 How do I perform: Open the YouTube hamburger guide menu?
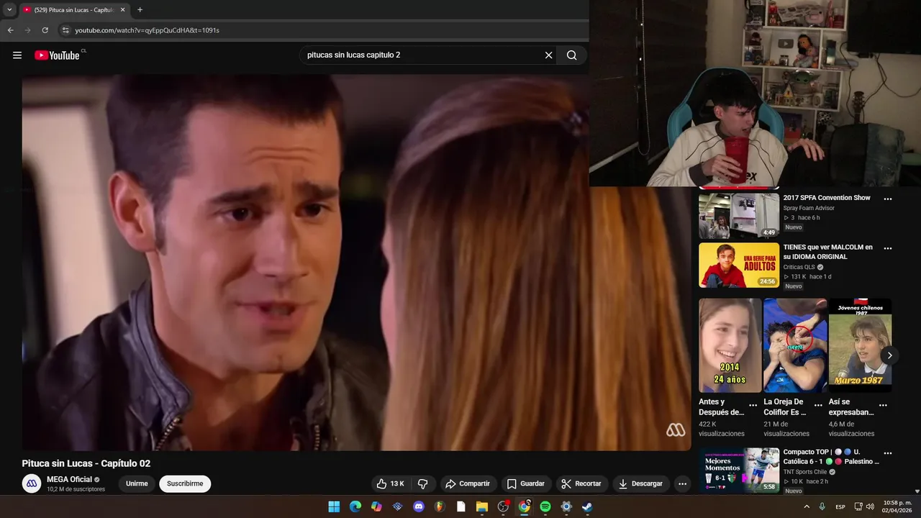[17, 55]
